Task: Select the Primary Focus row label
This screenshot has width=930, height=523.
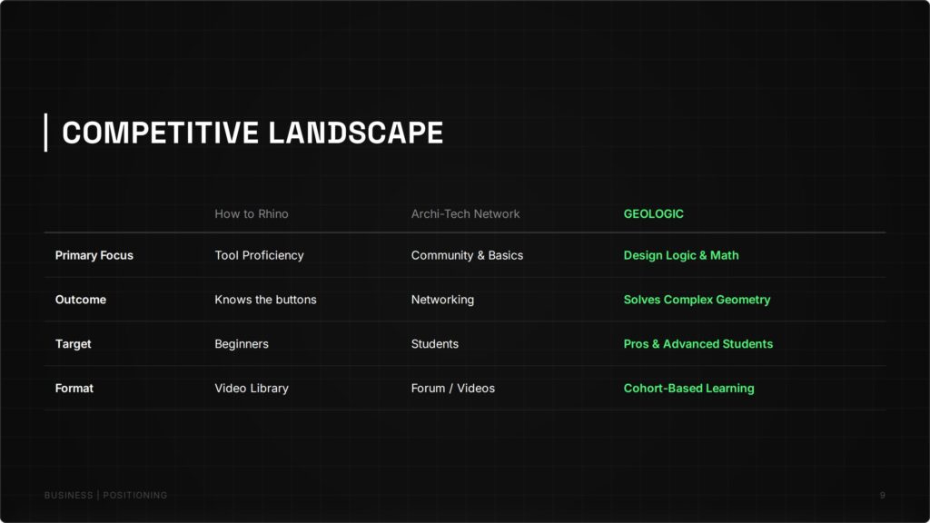Action: 94,255
